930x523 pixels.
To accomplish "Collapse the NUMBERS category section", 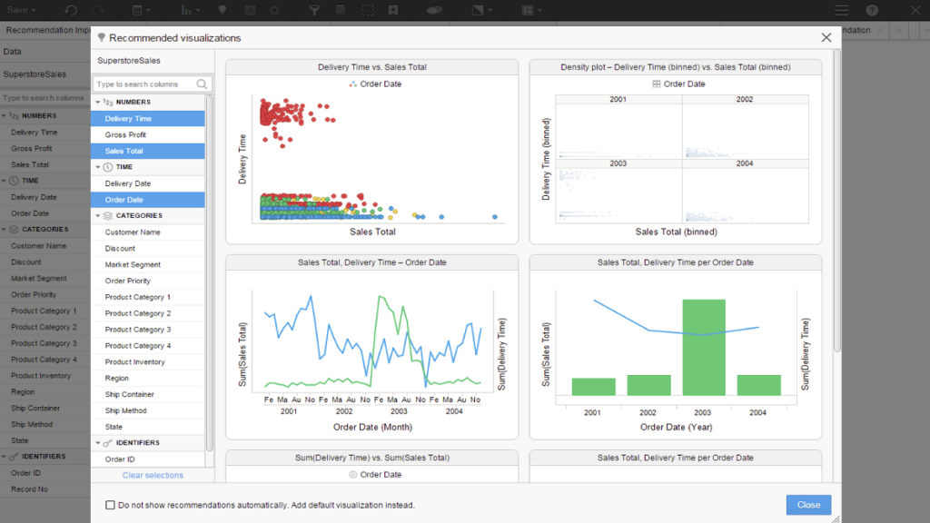I will click(x=100, y=101).
